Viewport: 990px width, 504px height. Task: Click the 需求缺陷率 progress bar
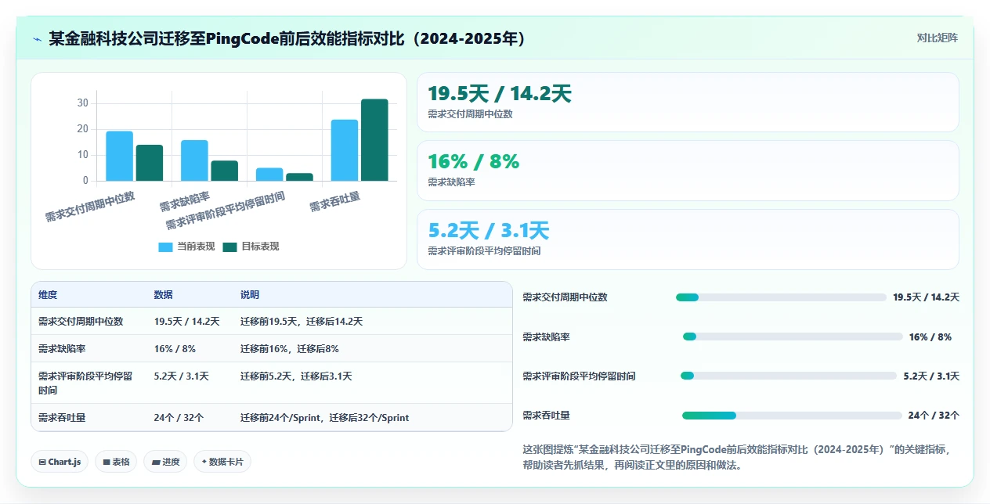click(793, 337)
